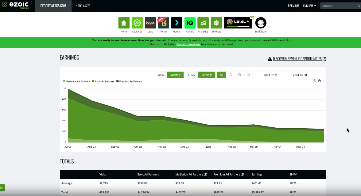Click the $403.77 mediation total cell

(180, 192)
